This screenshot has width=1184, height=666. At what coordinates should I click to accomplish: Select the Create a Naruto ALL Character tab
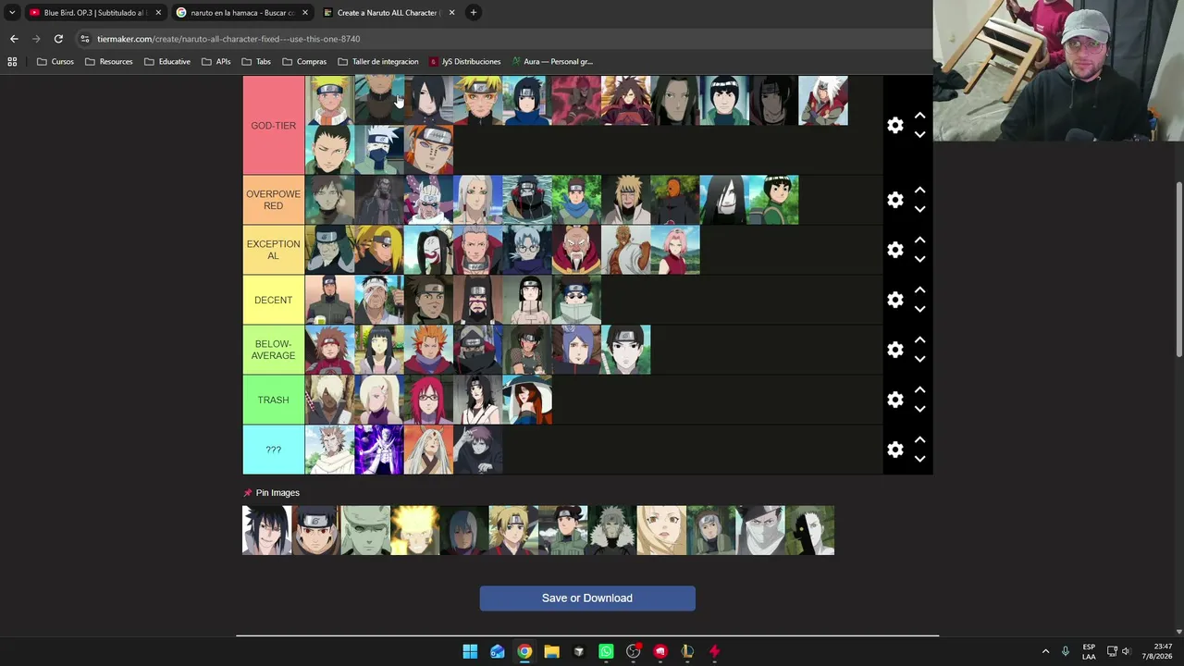388,13
